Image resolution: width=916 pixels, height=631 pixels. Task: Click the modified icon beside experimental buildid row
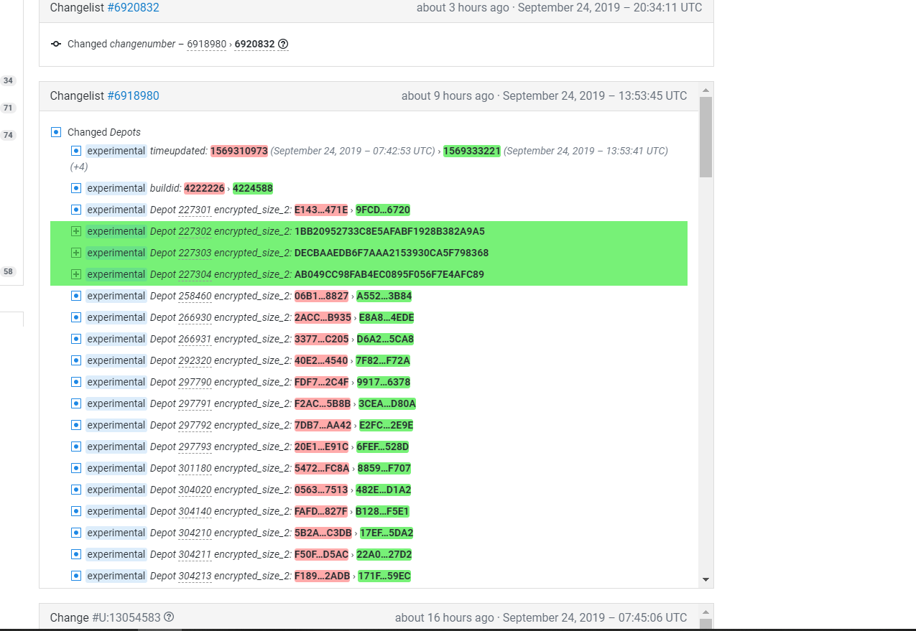[x=76, y=188]
